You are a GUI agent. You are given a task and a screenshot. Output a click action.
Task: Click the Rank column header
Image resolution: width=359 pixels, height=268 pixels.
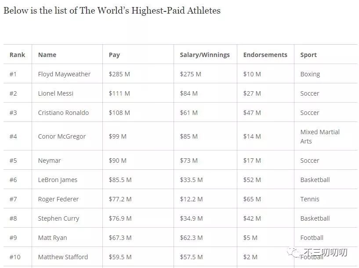18,55
